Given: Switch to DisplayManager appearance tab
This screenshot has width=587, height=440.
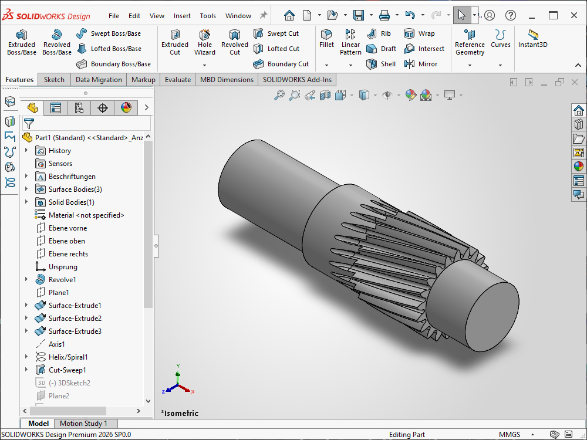Looking at the screenshot, I should 126,108.
